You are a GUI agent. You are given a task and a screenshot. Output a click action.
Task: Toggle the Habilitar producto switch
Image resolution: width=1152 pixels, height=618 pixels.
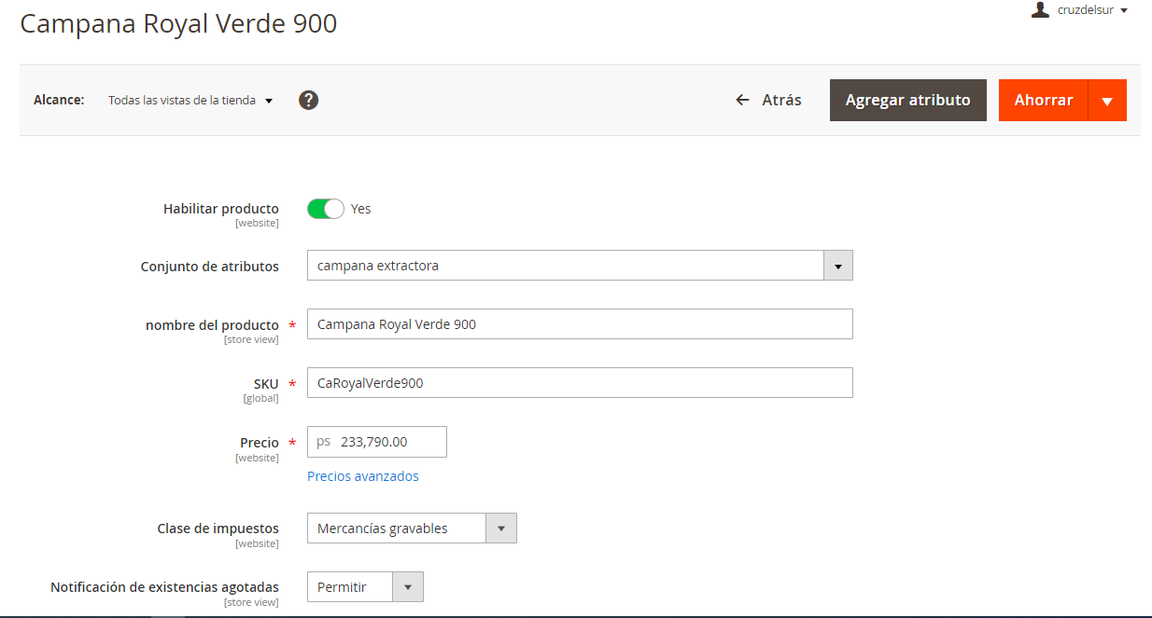(x=326, y=209)
